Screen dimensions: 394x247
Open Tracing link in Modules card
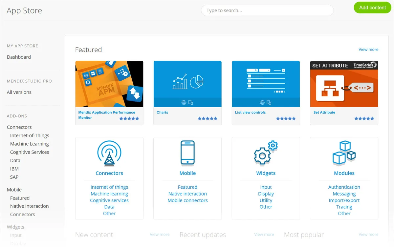point(344,207)
